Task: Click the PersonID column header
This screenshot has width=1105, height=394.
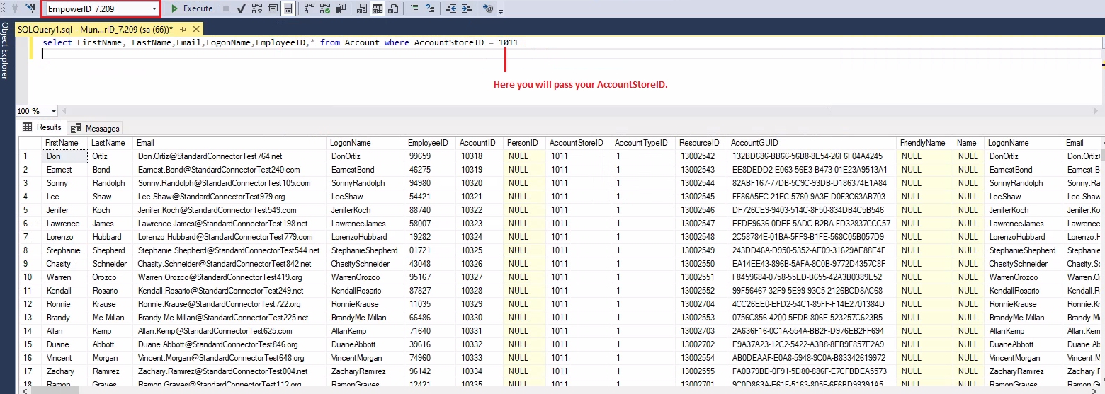Action: click(524, 143)
